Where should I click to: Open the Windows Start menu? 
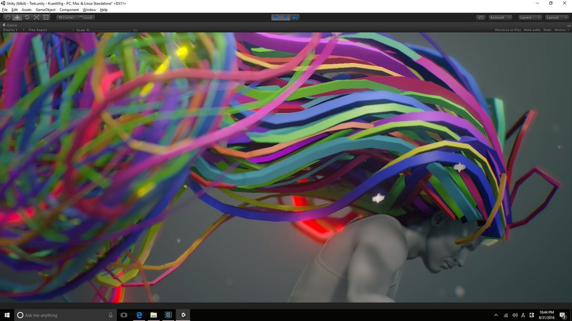pyautogui.click(x=7, y=315)
